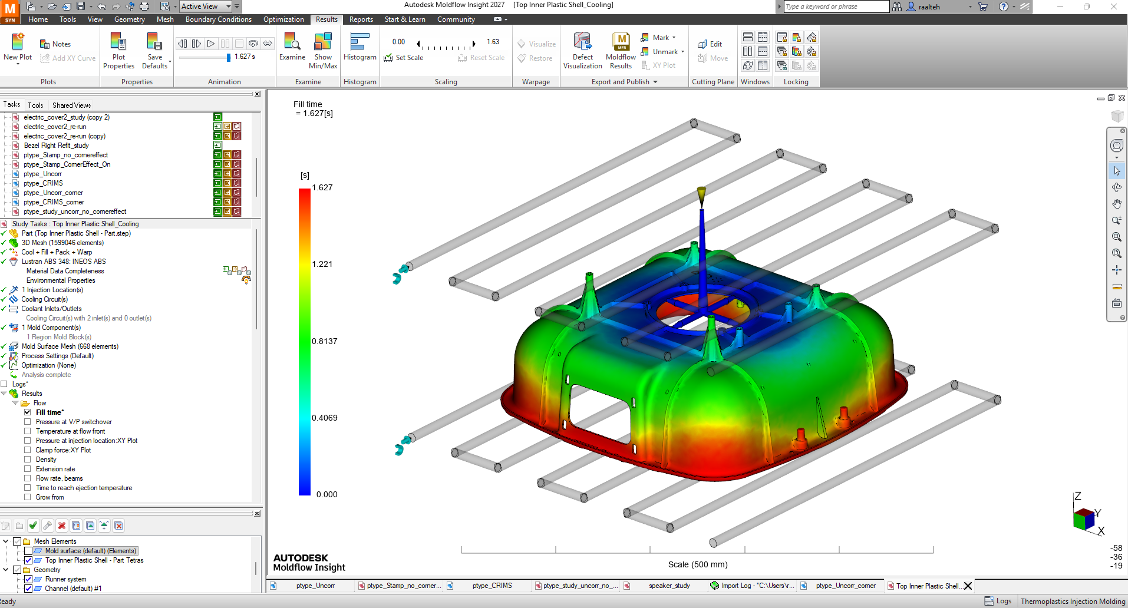Click the Examine result tool
1128x608 pixels.
(292, 47)
